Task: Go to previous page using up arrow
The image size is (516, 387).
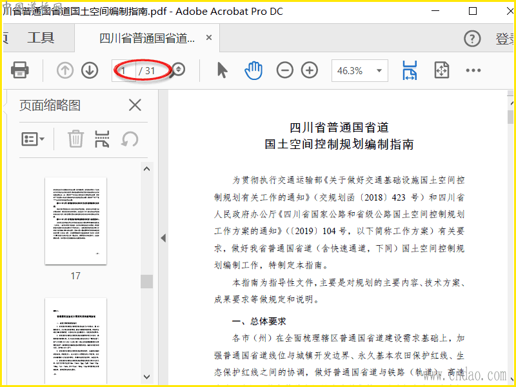Action: coord(65,70)
